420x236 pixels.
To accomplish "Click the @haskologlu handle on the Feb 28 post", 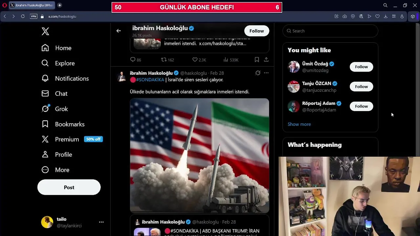I will tap(194, 73).
